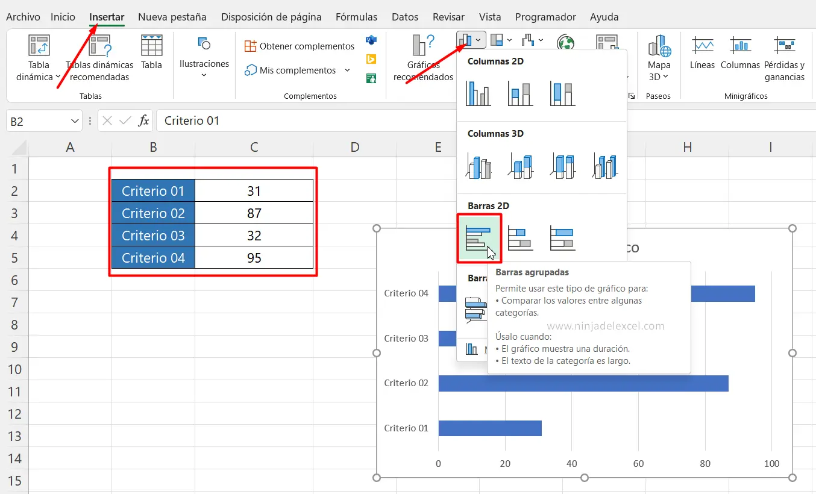Open the Name Box dropdown arrow

[x=75, y=121]
